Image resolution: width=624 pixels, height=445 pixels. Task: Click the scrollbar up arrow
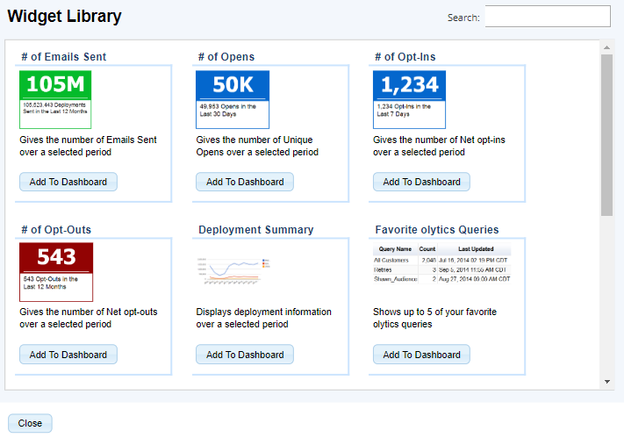point(606,47)
